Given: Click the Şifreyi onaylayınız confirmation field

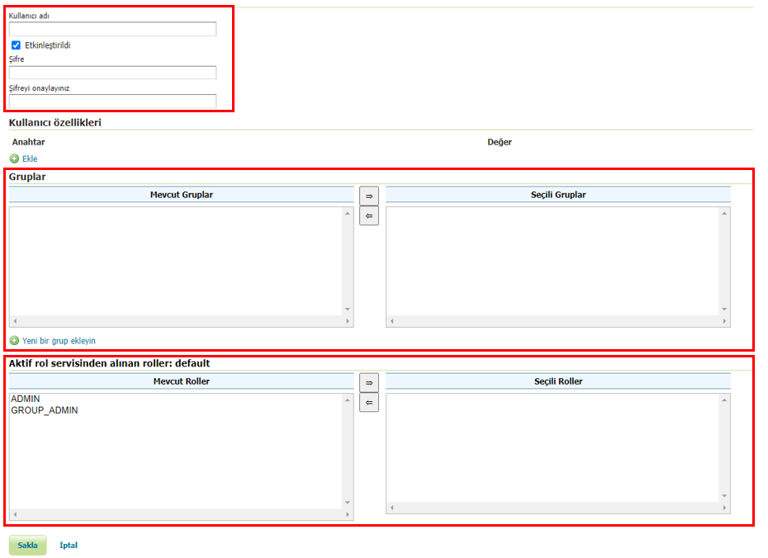Looking at the screenshot, I should click(x=112, y=102).
